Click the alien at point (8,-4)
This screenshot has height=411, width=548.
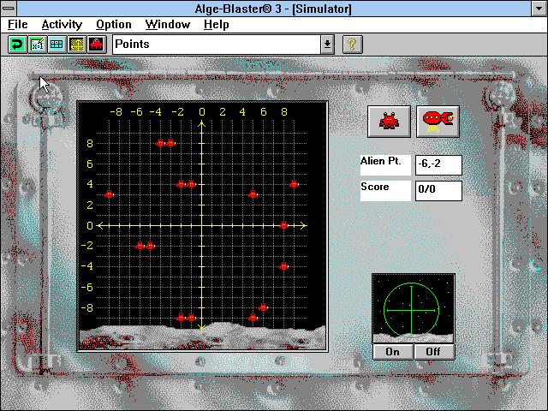click(283, 266)
